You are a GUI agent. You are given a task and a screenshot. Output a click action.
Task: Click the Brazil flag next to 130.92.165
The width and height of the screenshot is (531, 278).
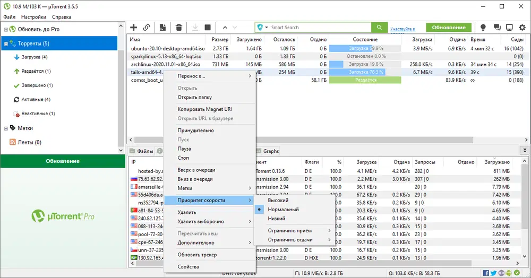[134, 258]
